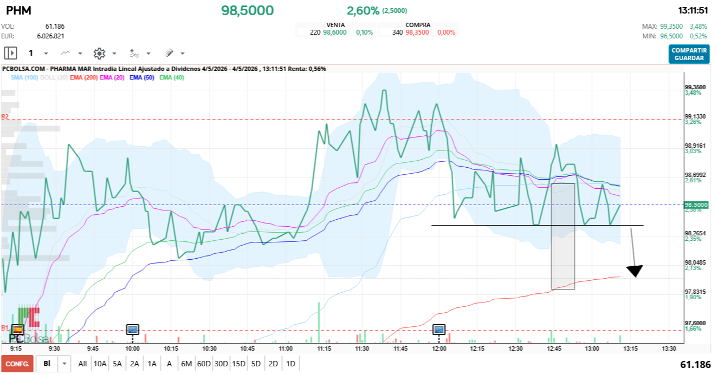
Task: Click the EUR value 6.026.821
Action: coord(51,36)
